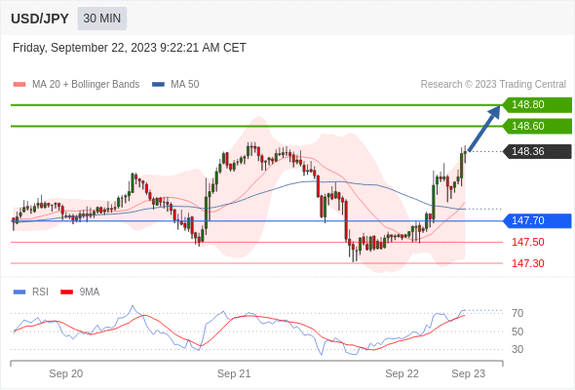Select the 147.30 red support label
Screen dimensions: 575x390
click(527, 263)
